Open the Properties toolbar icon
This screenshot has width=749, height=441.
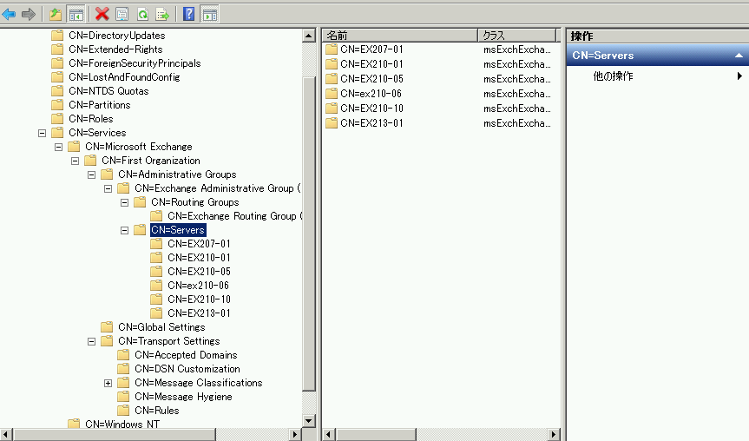(x=122, y=15)
